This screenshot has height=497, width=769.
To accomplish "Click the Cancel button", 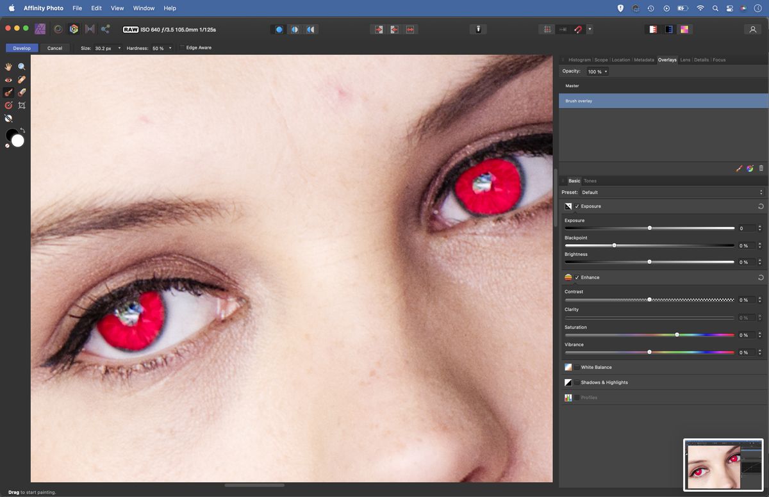I will pos(54,48).
